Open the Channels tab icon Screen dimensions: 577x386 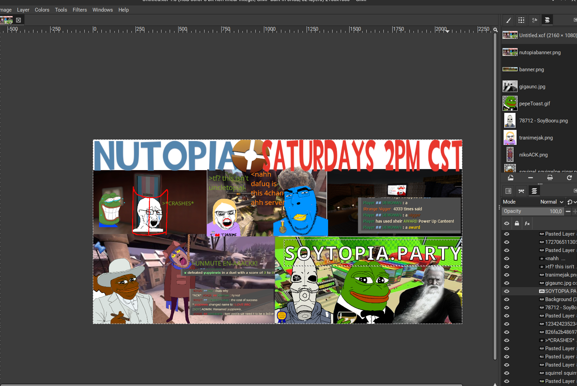pos(508,191)
